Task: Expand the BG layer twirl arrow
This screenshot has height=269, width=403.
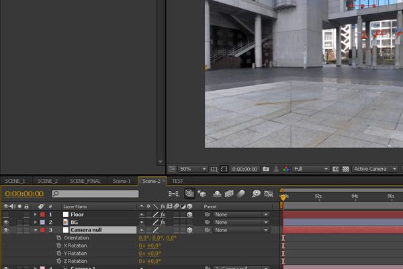Action: (x=36, y=222)
